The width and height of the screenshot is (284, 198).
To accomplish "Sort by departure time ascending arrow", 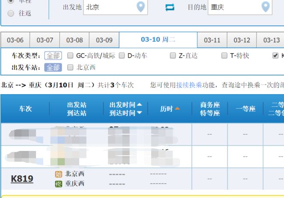I will 139,104.
